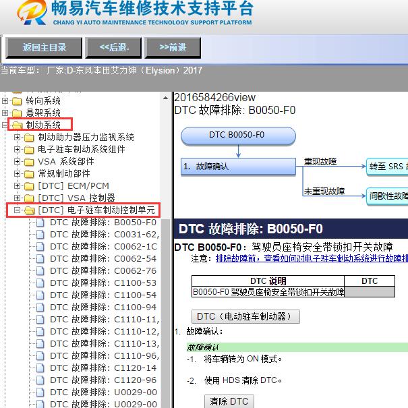Click document icon for C0031-62
Viewport: 408px width, 408px height.
coord(40,235)
